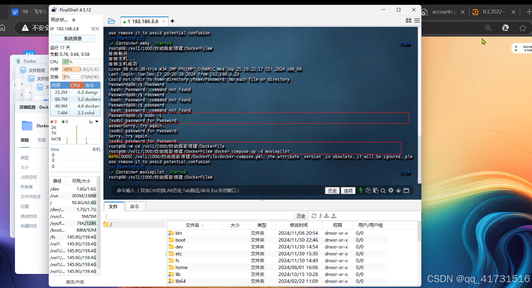The image size is (532, 288).
Task: Select the lib folder row
Action: [x=278, y=274]
